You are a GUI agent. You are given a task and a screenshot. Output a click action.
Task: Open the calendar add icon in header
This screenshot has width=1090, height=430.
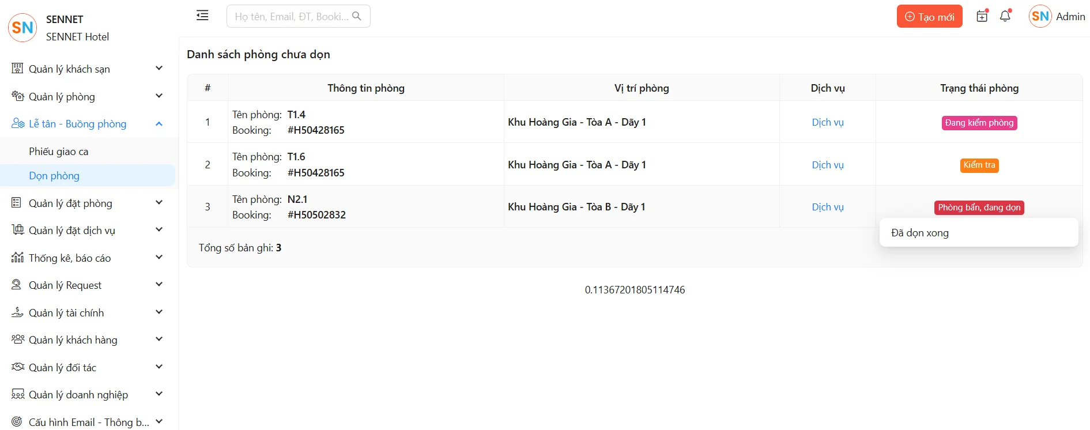(982, 16)
